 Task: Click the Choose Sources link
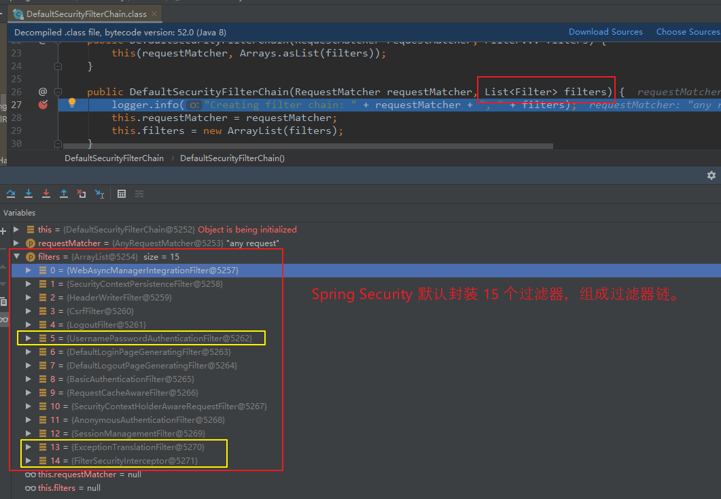click(688, 32)
